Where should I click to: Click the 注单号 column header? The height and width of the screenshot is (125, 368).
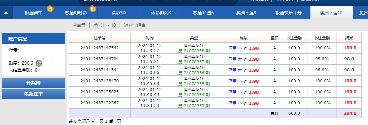99,38
